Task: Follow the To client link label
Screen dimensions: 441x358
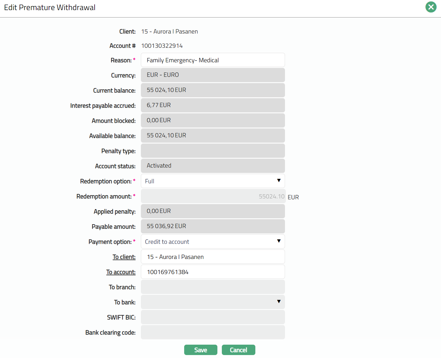Action: click(124, 257)
